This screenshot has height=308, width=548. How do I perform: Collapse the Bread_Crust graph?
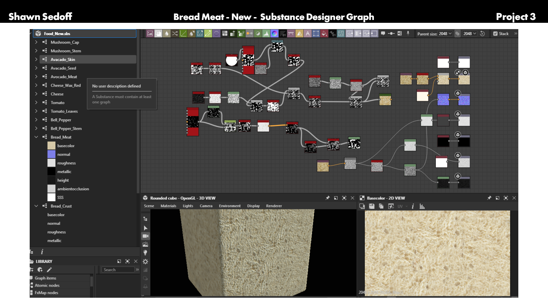pyautogui.click(x=36, y=206)
